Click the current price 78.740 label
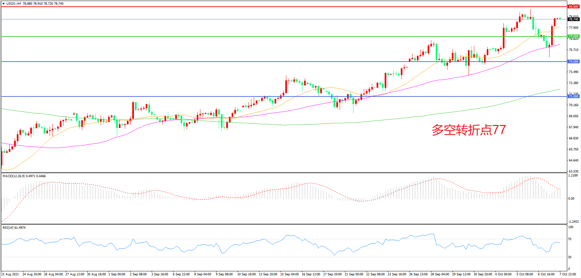 tap(573, 19)
